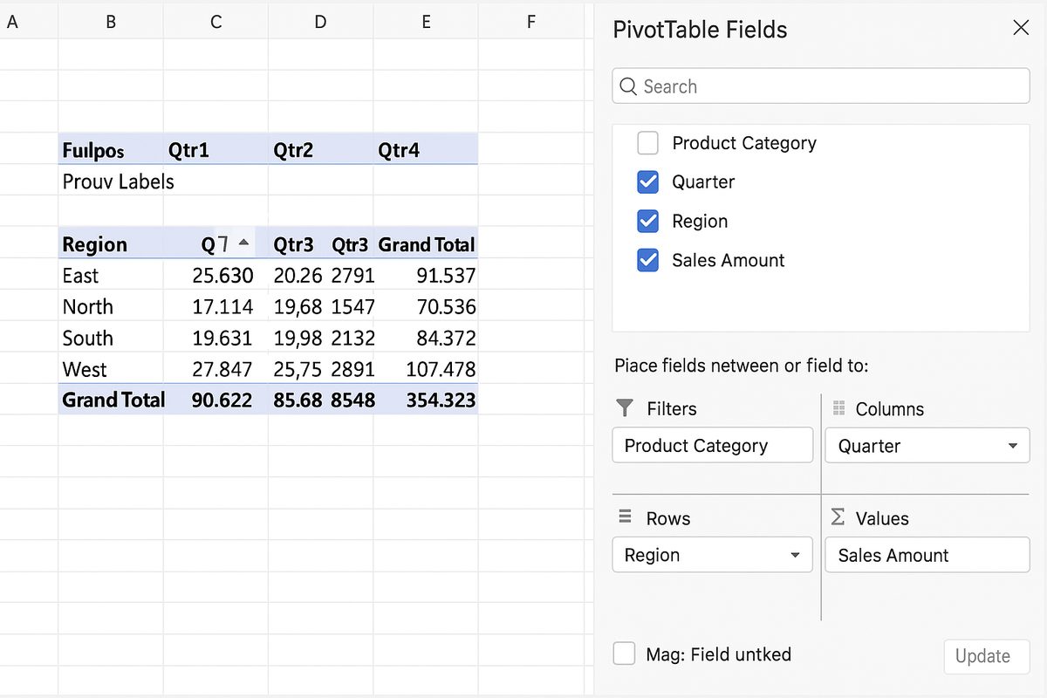
Task: Click cell value 107.478
Action: 441,369
